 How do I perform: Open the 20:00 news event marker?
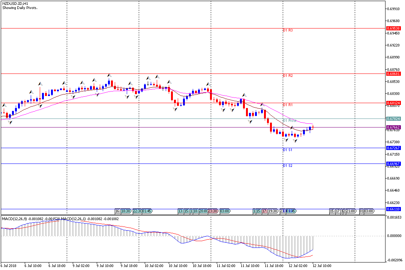(x=203, y=211)
